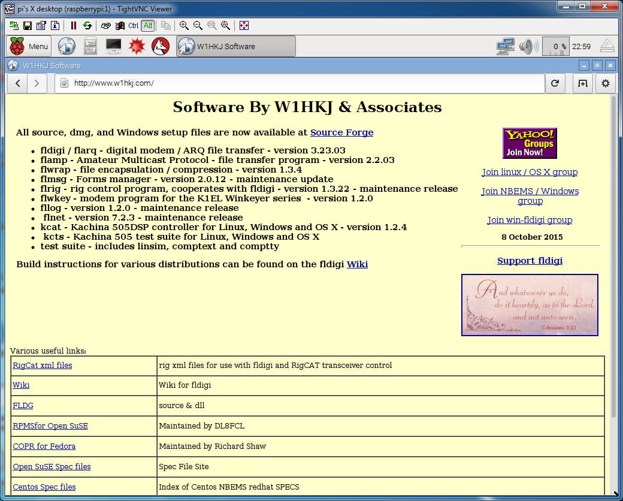The width and height of the screenshot is (623, 501).
Task: Go back in the browser
Action: coord(18,83)
